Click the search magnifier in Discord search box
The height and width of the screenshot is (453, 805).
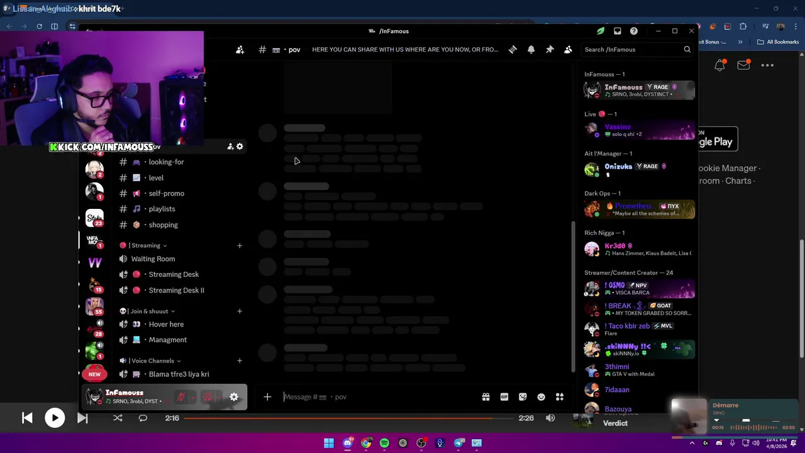tap(687, 50)
